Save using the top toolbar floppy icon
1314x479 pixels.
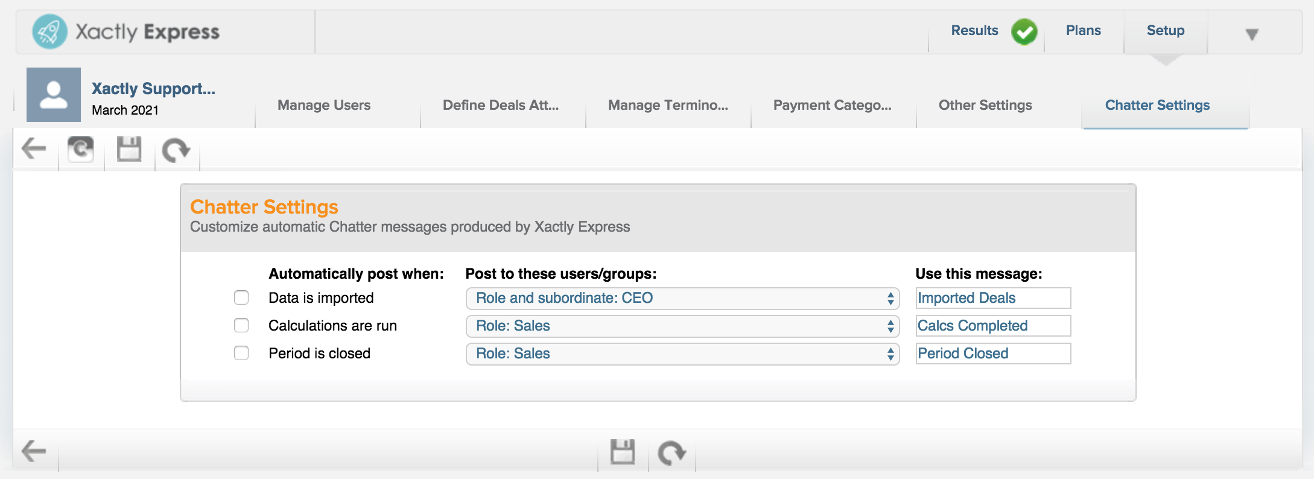129,149
